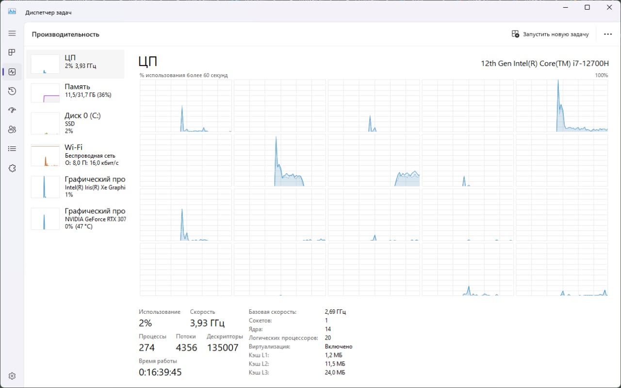Image resolution: width=621 pixels, height=388 pixels.
Task: Select the Диск 0 (C:) entry
Action: point(75,123)
